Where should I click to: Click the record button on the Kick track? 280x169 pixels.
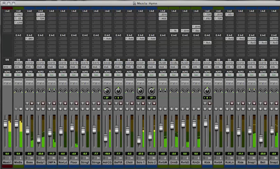coord(210,103)
